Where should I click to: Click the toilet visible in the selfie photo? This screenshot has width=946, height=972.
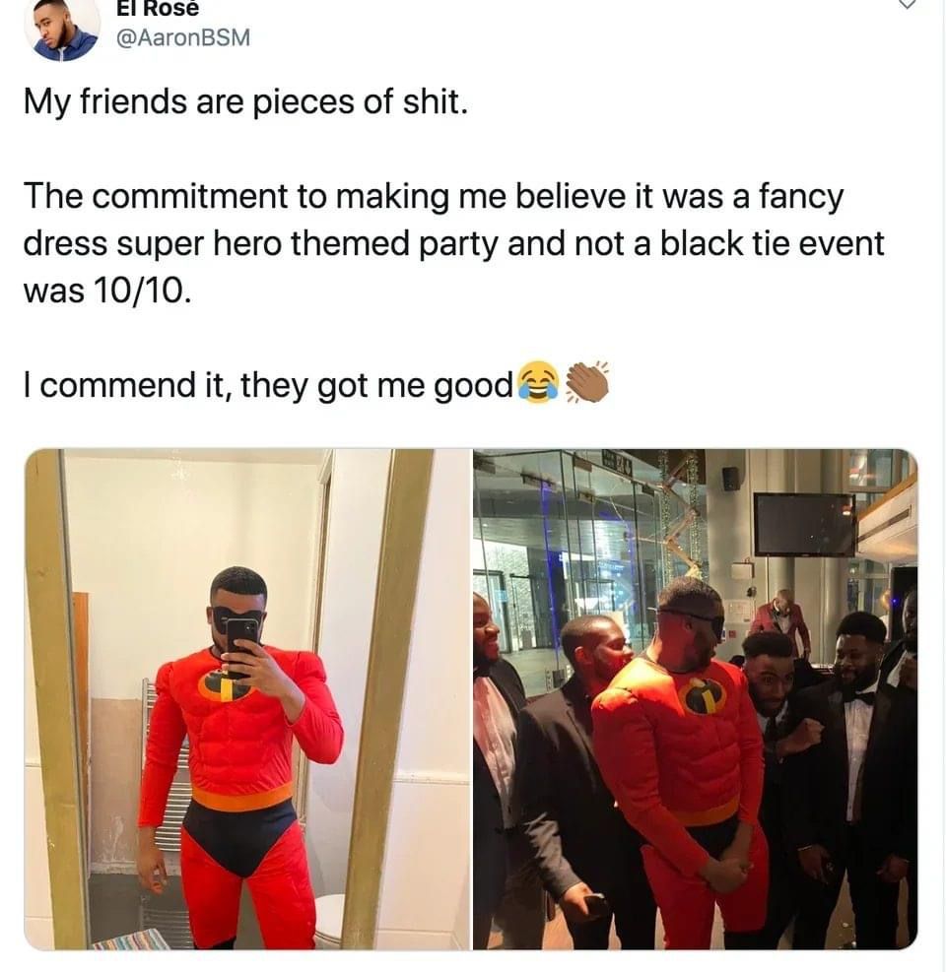pyautogui.click(x=329, y=921)
